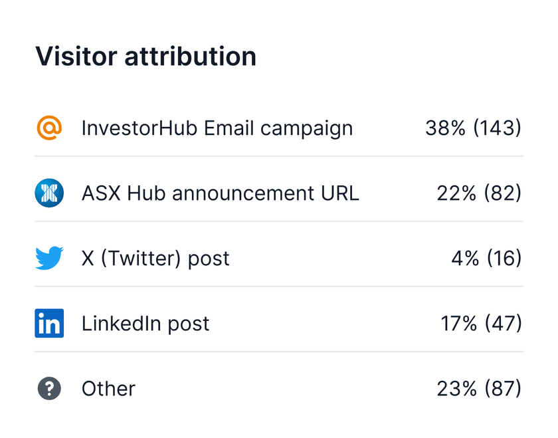Click the ASX Hub logo icon
The width and height of the screenshot is (558, 438).
(x=49, y=193)
